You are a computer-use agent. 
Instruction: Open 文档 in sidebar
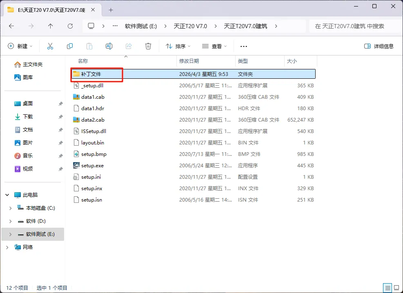click(23, 130)
